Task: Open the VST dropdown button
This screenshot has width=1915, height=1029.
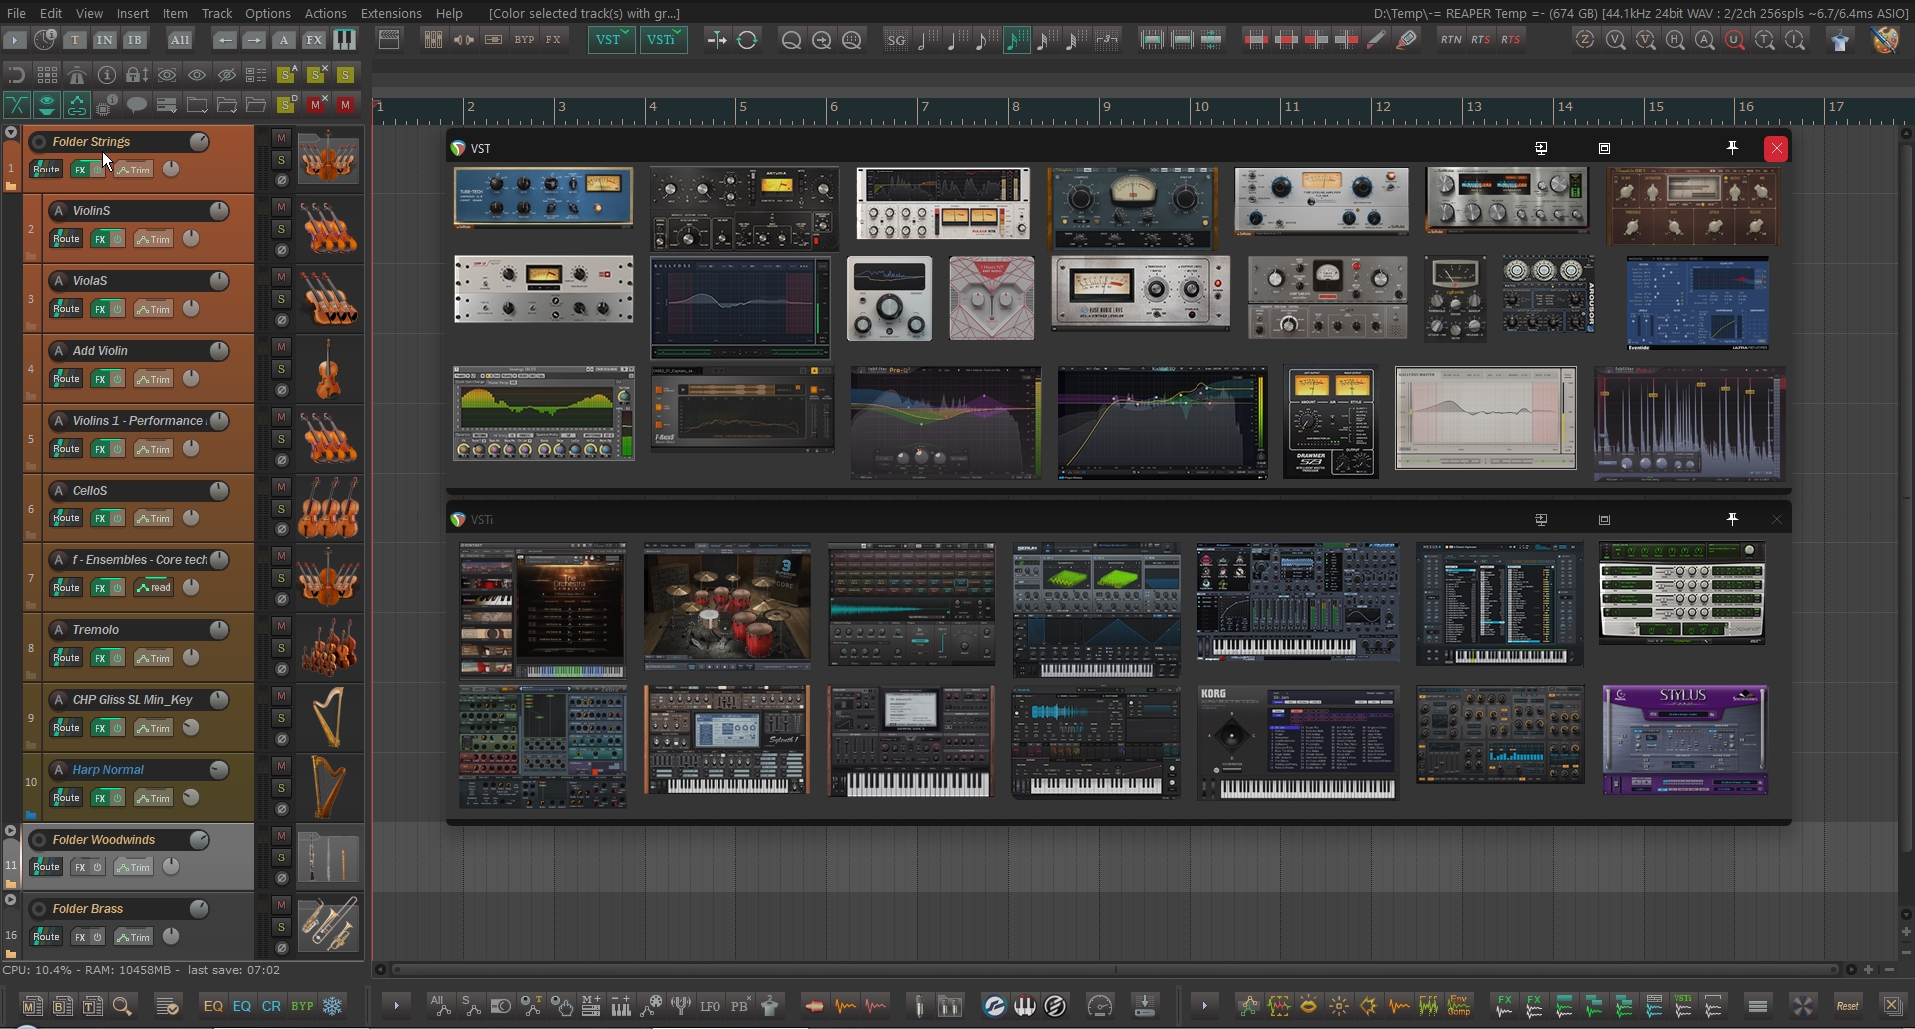Action: pyautogui.click(x=610, y=40)
